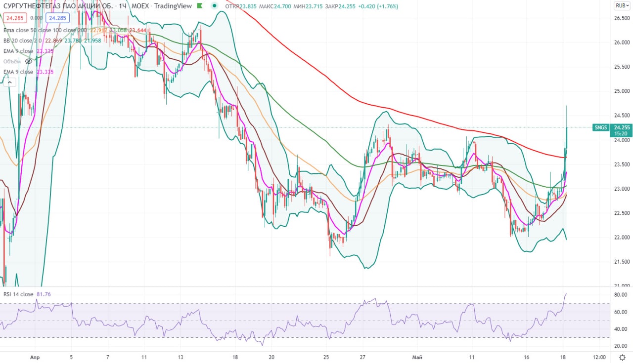This screenshot has width=633, height=363.
Task: Click the RSI value 81.76
Action: (x=44, y=294)
